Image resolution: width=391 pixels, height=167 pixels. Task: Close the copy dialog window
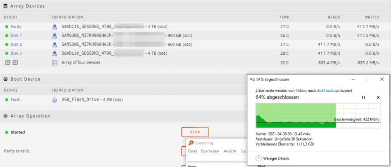[x=382, y=79]
